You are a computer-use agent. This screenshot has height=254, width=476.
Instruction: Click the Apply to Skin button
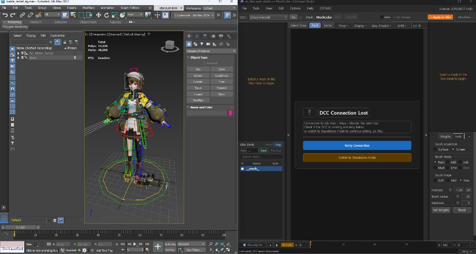pyautogui.click(x=440, y=17)
